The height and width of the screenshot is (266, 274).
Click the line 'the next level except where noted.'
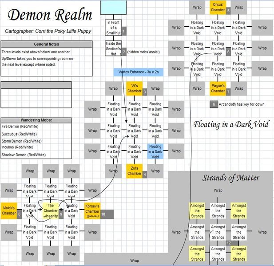[29, 65]
